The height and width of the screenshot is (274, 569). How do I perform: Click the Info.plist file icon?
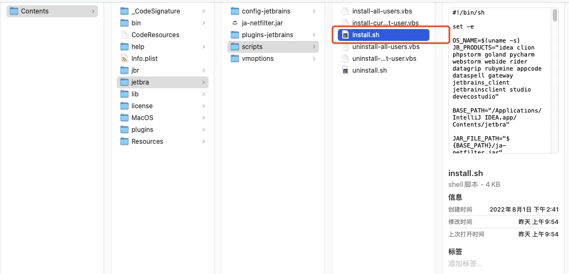[124, 59]
